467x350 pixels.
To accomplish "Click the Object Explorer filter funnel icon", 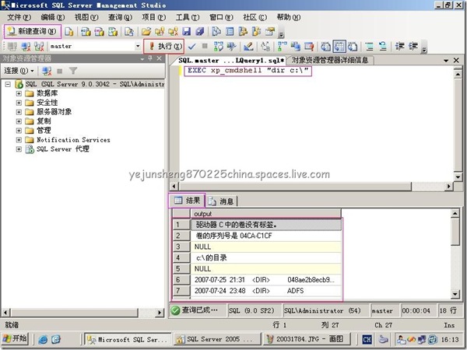I will point(73,71).
